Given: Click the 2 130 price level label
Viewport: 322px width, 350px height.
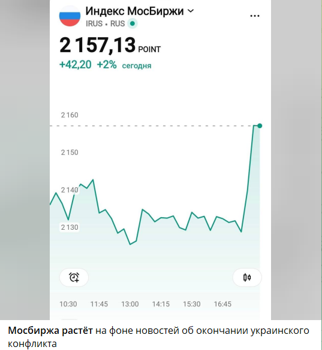Looking at the screenshot, I should tap(70, 227).
